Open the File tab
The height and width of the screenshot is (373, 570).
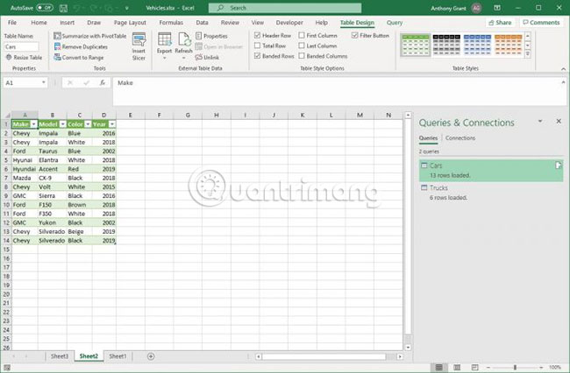click(x=12, y=23)
